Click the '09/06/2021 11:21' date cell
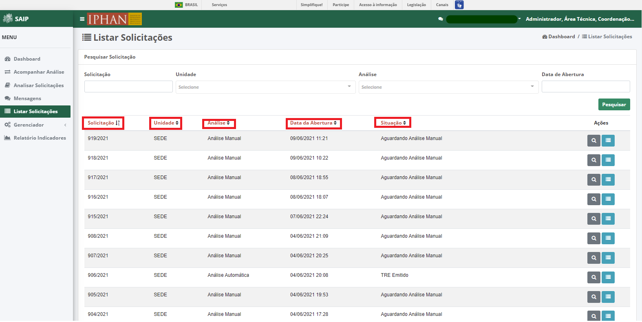This screenshot has width=642, height=322. (x=309, y=138)
